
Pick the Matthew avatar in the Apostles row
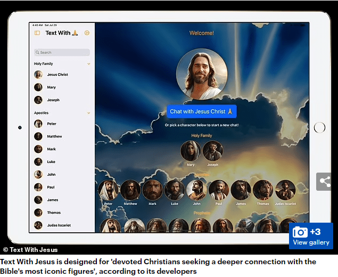click(x=130, y=190)
